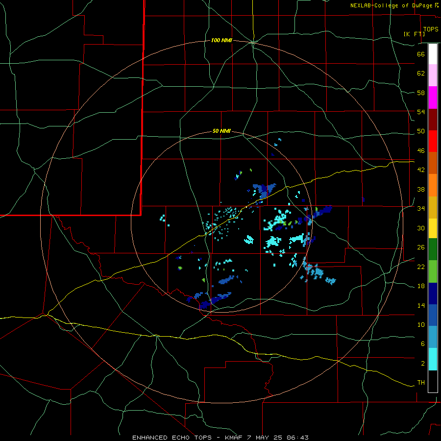Click the white color swatch near 66

(x=433, y=54)
